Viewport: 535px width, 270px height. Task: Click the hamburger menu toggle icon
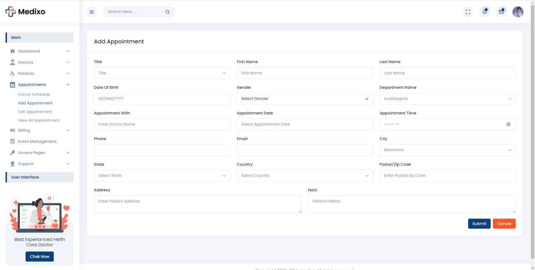92,12
